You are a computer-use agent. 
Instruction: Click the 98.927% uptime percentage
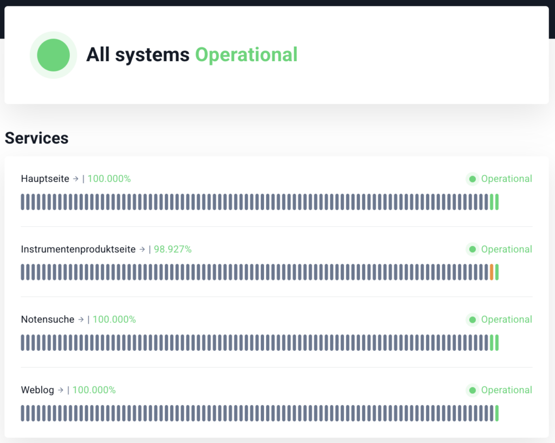(x=172, y=249)
